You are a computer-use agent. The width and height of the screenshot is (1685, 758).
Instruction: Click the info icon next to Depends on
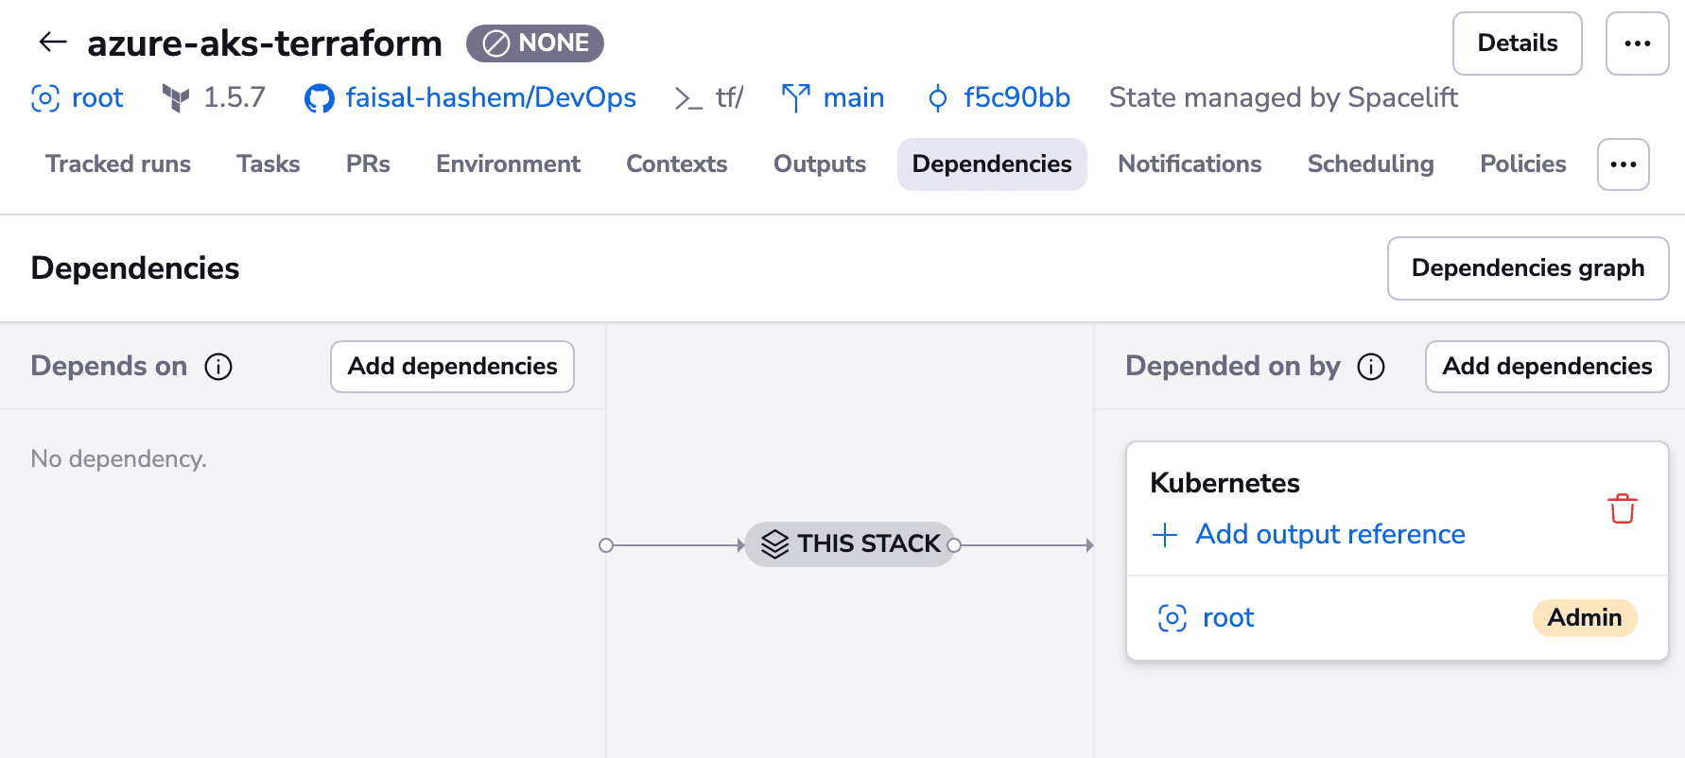coord(218,367)
